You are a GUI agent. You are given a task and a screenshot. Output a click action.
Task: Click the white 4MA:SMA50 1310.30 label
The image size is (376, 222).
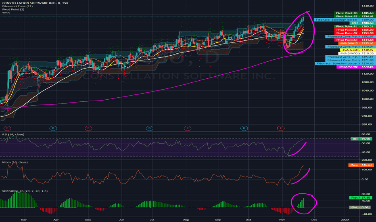click(357, 53)
